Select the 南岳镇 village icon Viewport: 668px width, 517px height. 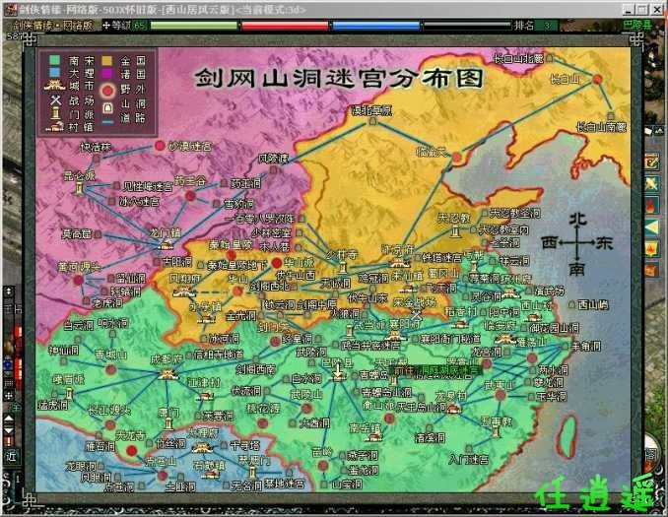click(x=374, y=436)
